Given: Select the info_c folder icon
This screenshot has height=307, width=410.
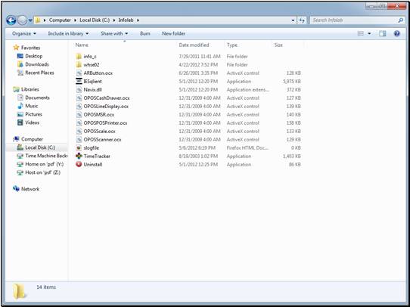Looking at the screenshot, I should click(79, 56).
